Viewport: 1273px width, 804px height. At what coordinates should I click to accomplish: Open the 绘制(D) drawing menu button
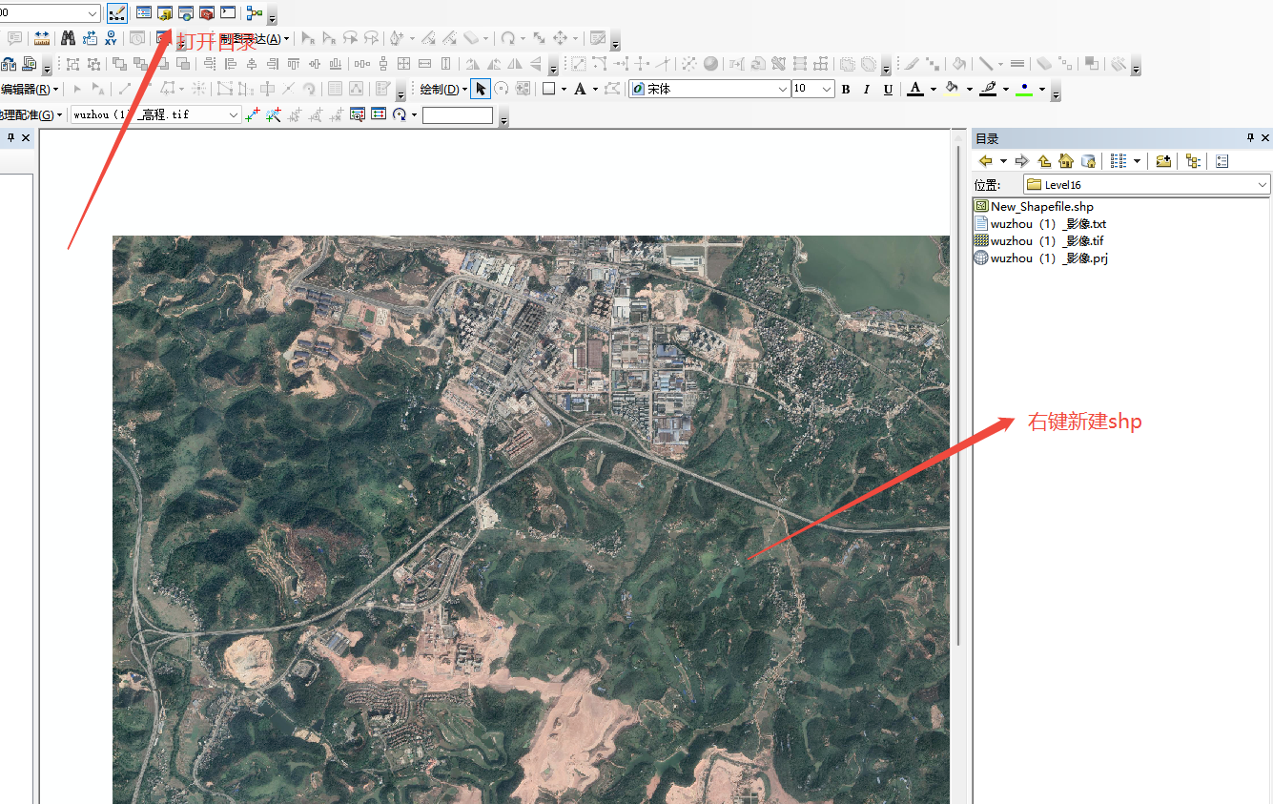coord(445,89)
